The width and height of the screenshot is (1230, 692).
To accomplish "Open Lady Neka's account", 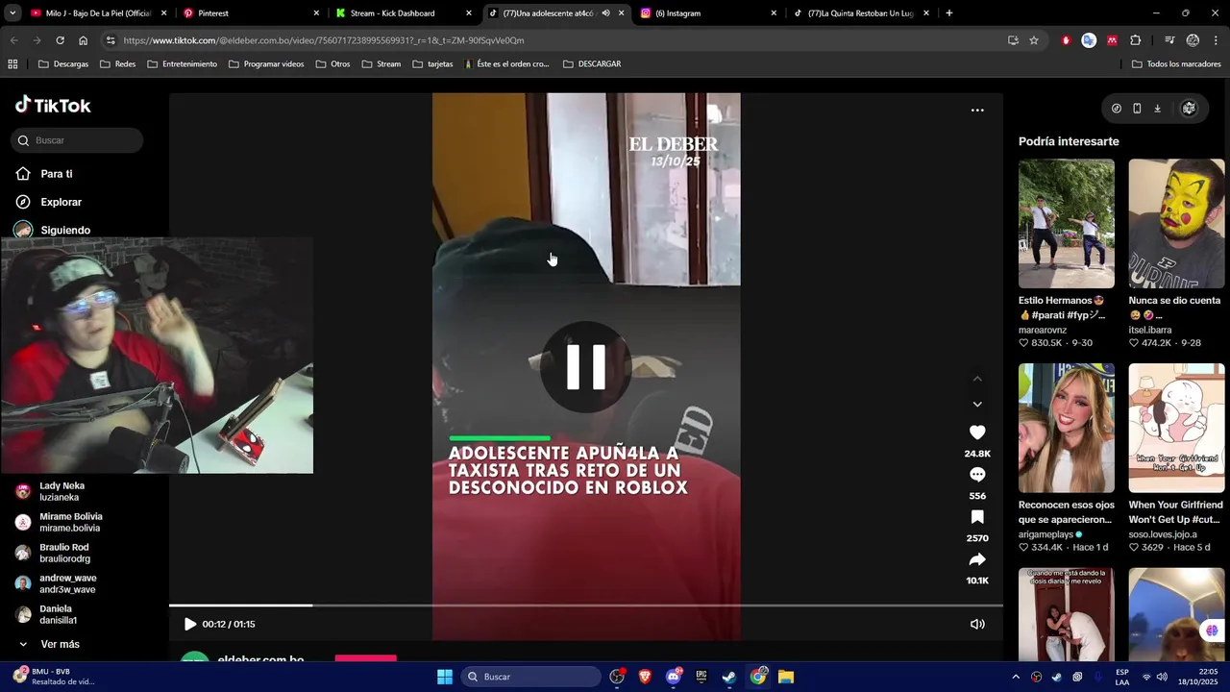I will (x=61, y=491).
